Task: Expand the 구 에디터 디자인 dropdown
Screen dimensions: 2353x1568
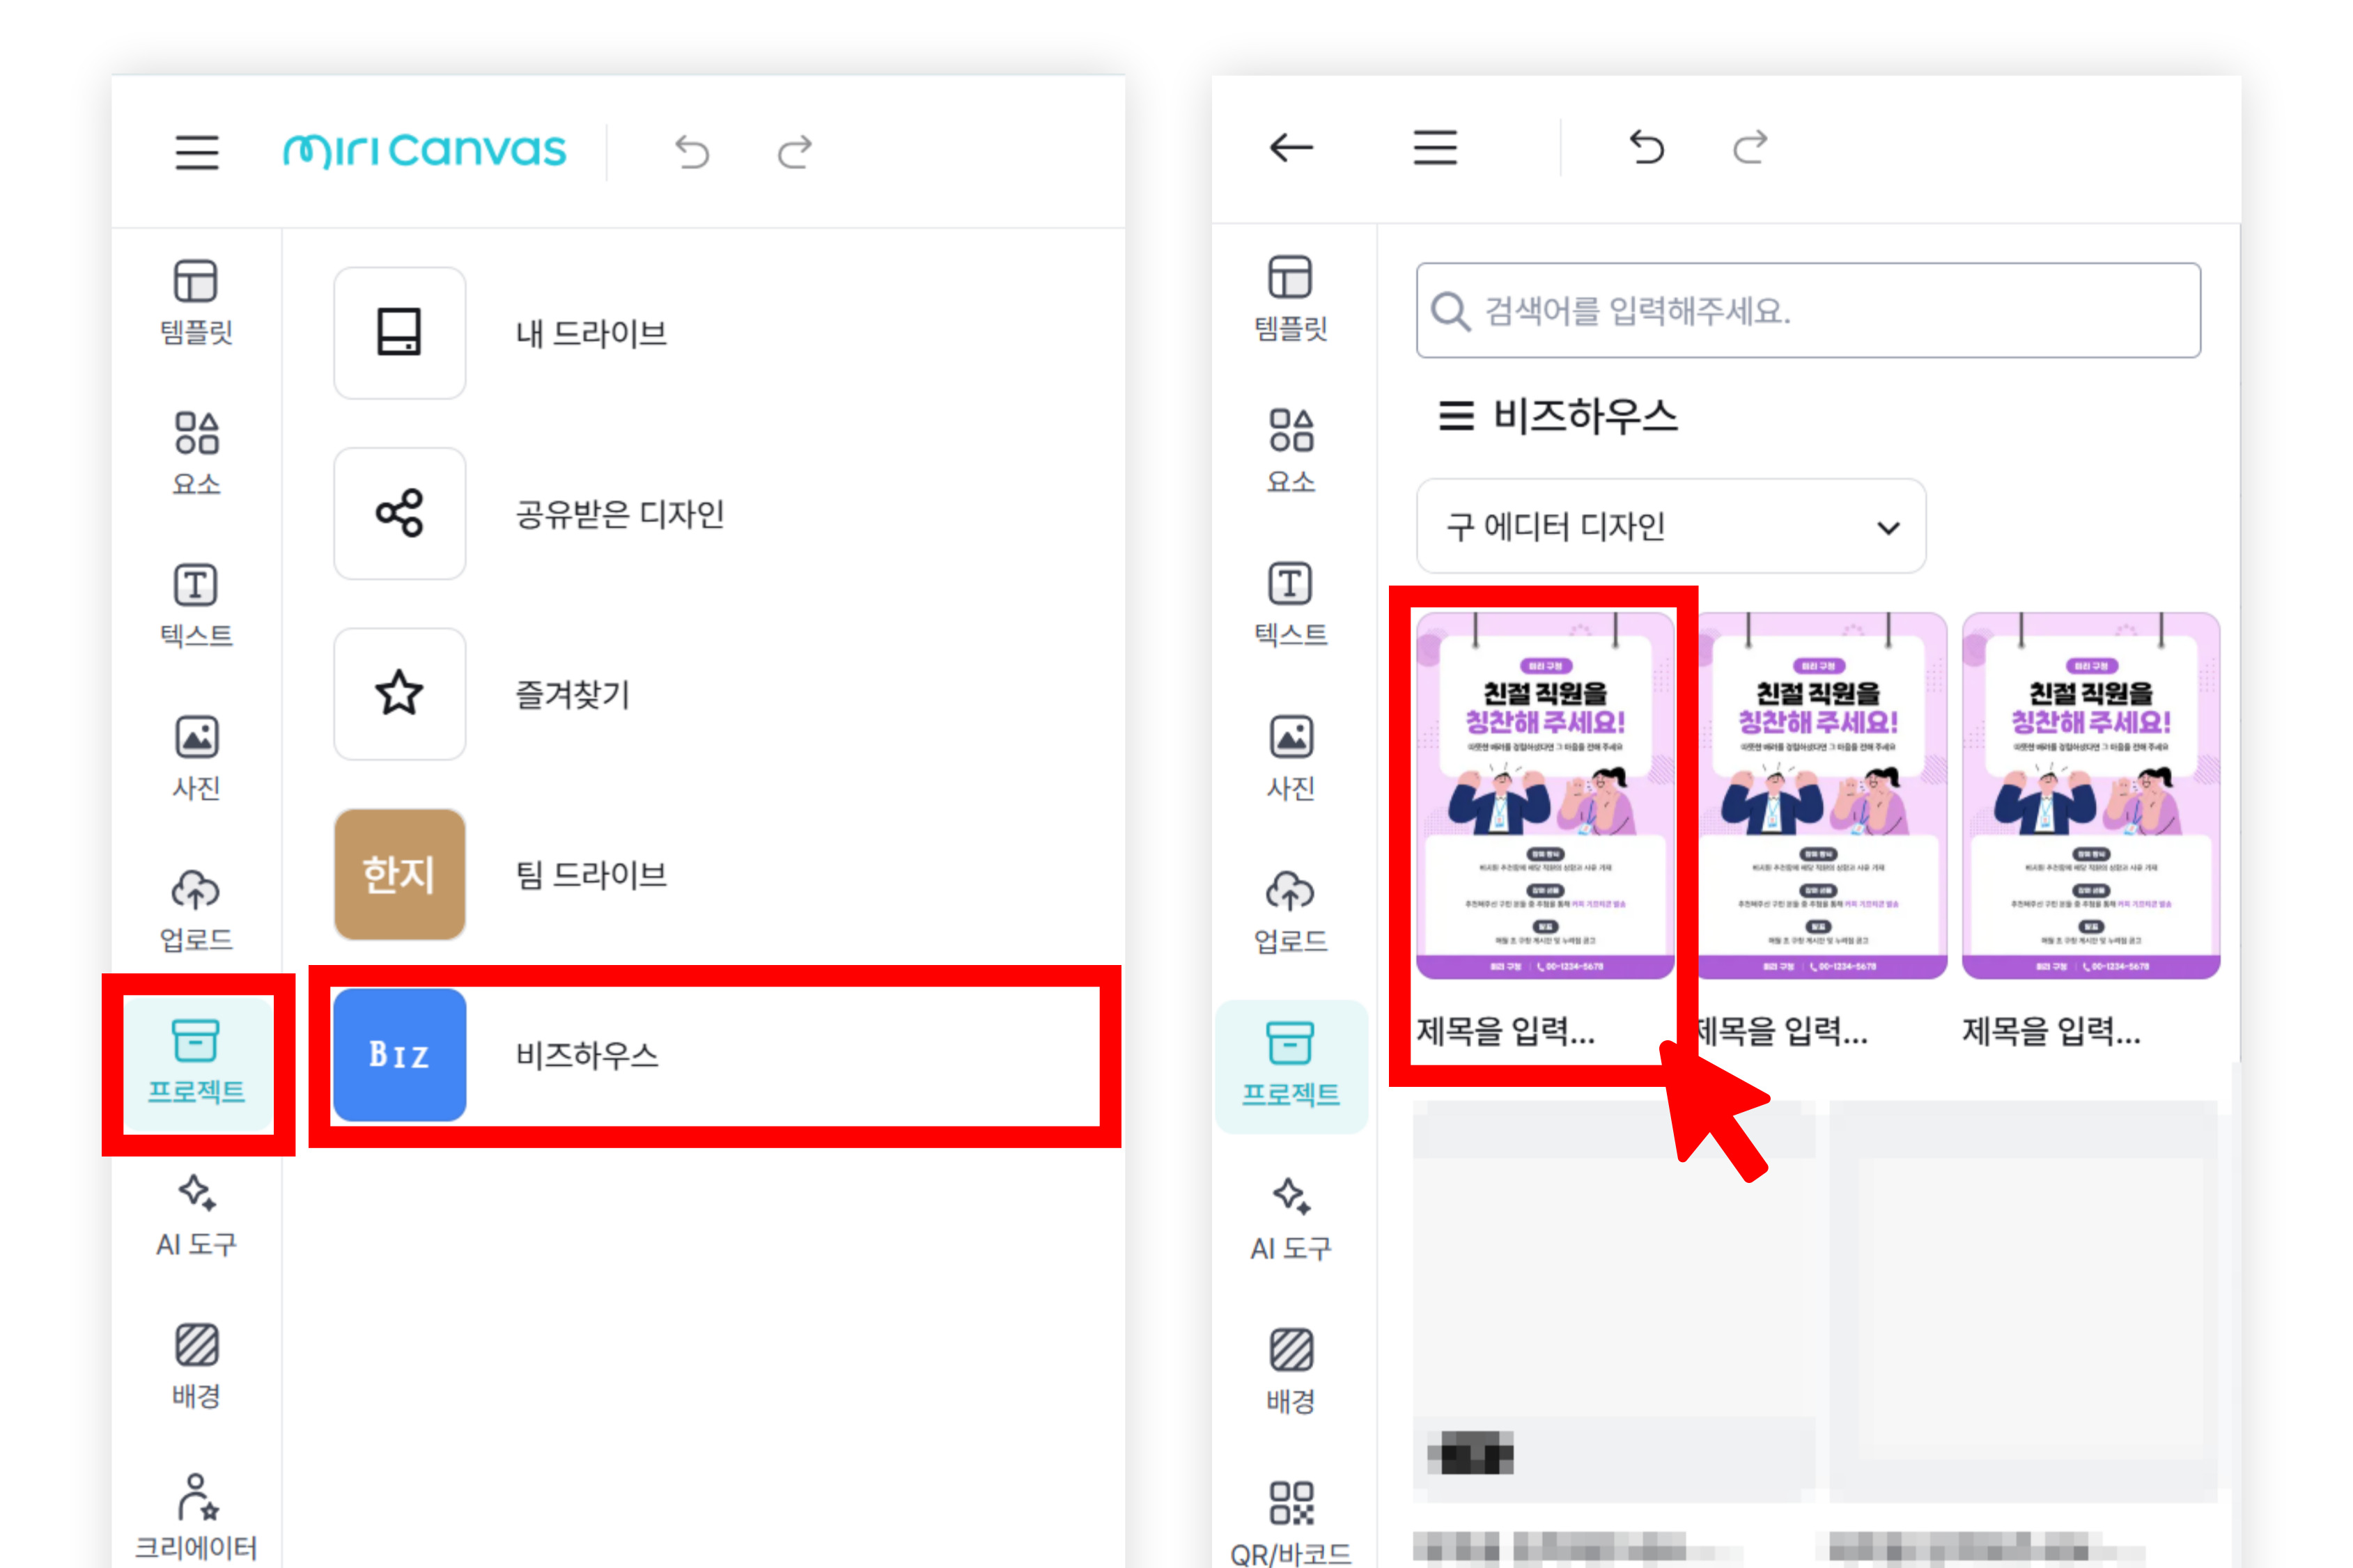Action: pyautogui.click(x=1670, y=527)
